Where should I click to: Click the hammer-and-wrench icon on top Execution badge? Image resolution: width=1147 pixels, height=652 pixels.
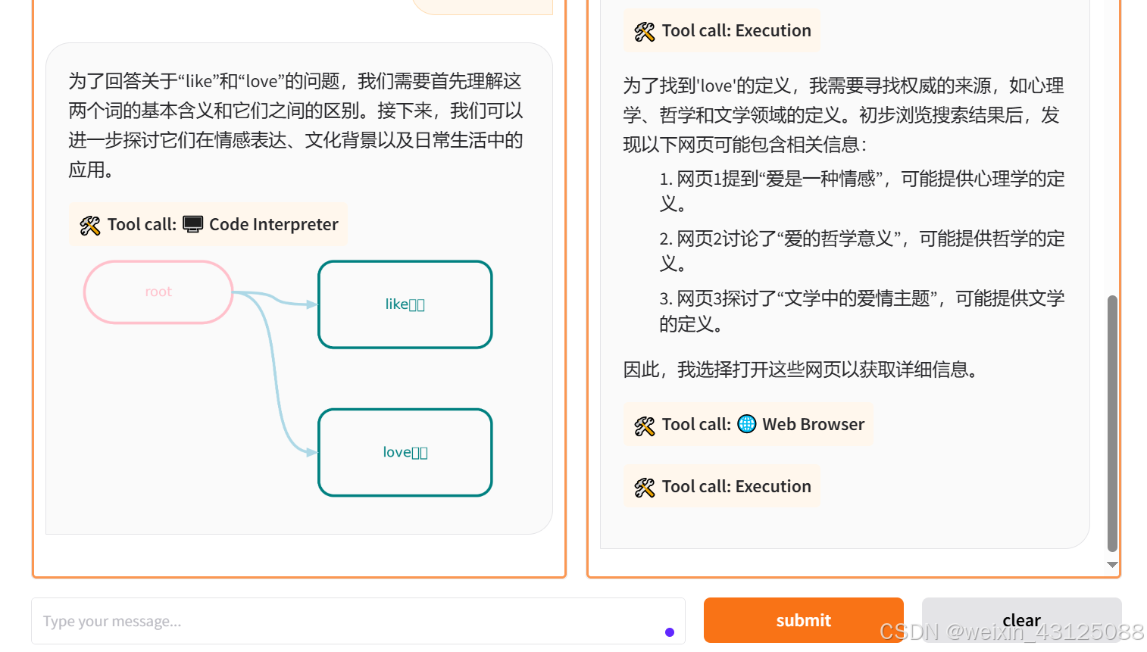click(644, 30)
